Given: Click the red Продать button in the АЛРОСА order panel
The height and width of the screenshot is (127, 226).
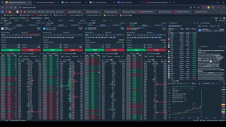Looking at the screenshot, I should click(31, 50).
